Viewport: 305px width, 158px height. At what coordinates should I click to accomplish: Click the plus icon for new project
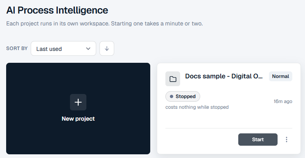click(78, 102)
